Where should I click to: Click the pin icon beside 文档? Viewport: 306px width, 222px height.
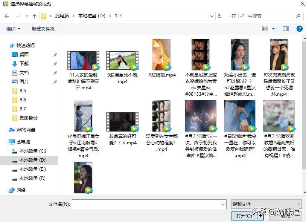(x=55, y=73)
